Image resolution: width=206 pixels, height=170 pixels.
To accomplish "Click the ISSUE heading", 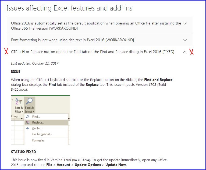I will click(16, 72).
